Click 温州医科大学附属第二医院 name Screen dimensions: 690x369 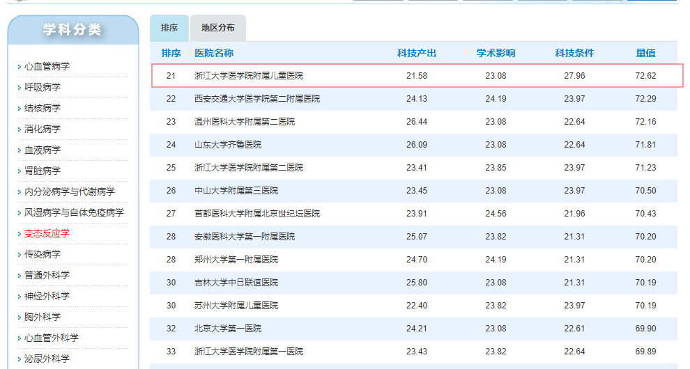(245, 121)
